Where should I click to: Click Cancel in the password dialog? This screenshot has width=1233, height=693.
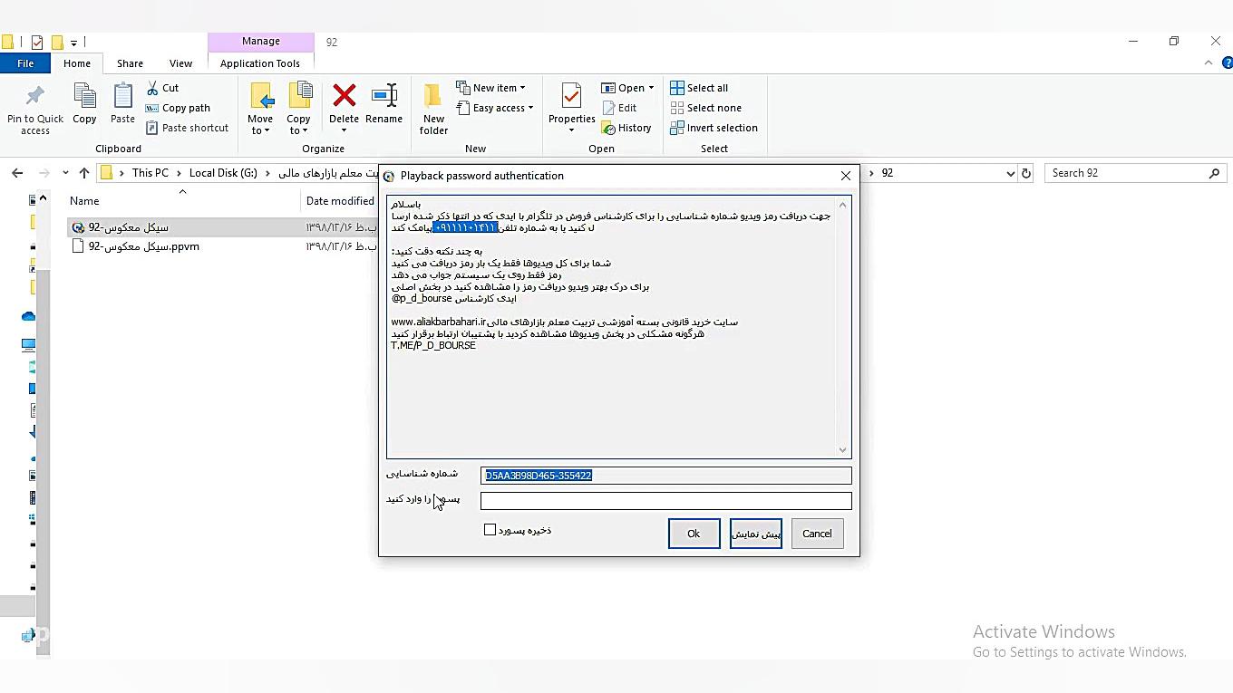[817, 534]
